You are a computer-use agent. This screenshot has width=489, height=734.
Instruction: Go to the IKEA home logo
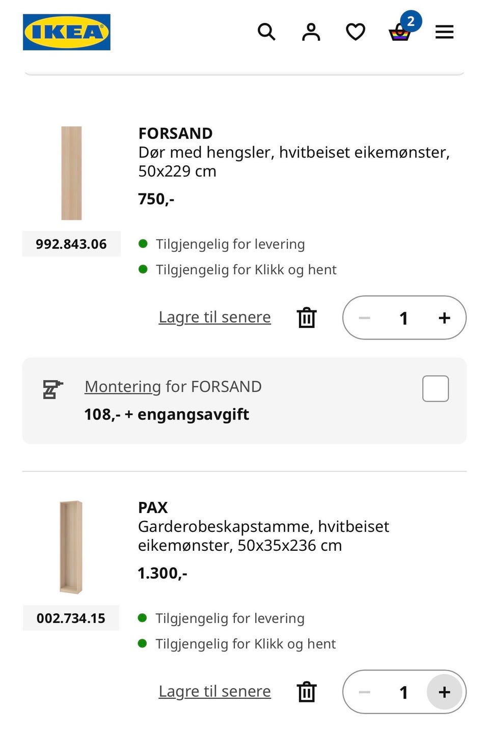coord(67,32)
